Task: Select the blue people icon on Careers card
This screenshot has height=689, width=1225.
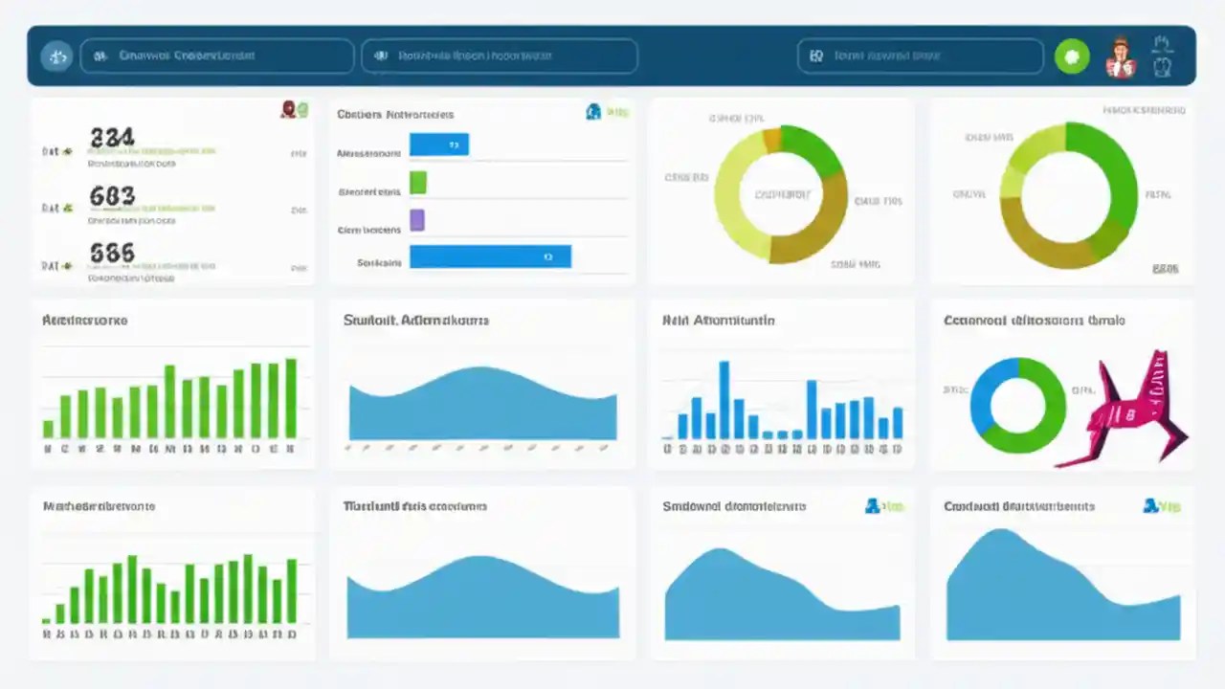Action: [x=593, y=112]
